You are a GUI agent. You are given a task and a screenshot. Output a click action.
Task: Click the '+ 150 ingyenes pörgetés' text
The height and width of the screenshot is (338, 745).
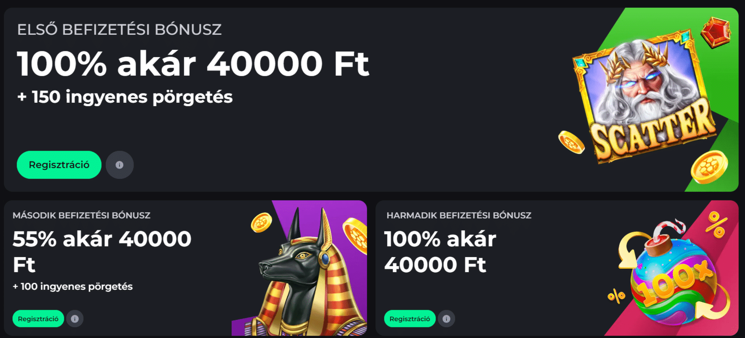tap(125, 97)
